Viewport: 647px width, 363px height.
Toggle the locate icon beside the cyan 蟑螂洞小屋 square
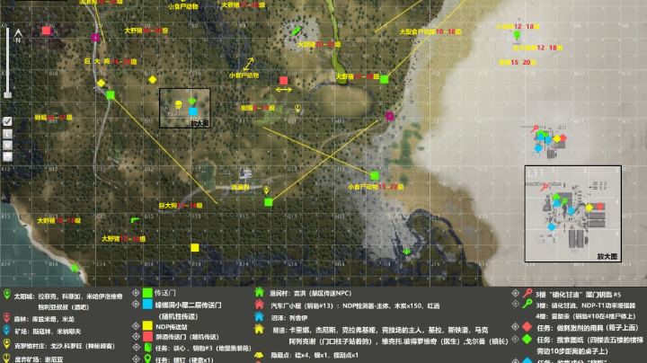(136, 304)
